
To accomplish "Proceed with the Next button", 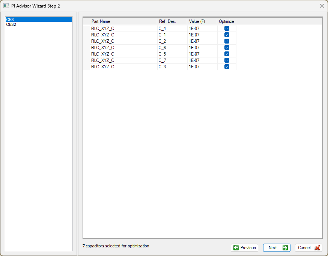I will (277, 248).
